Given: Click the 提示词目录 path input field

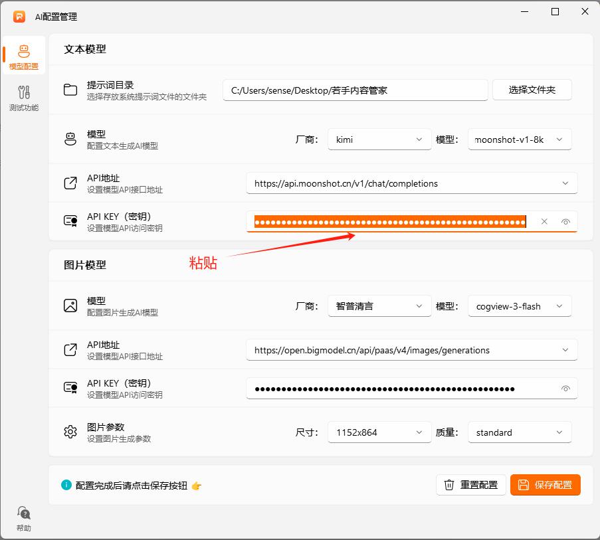Looking at the screenshot, I should pyautogui.click(x=355, y=90).
